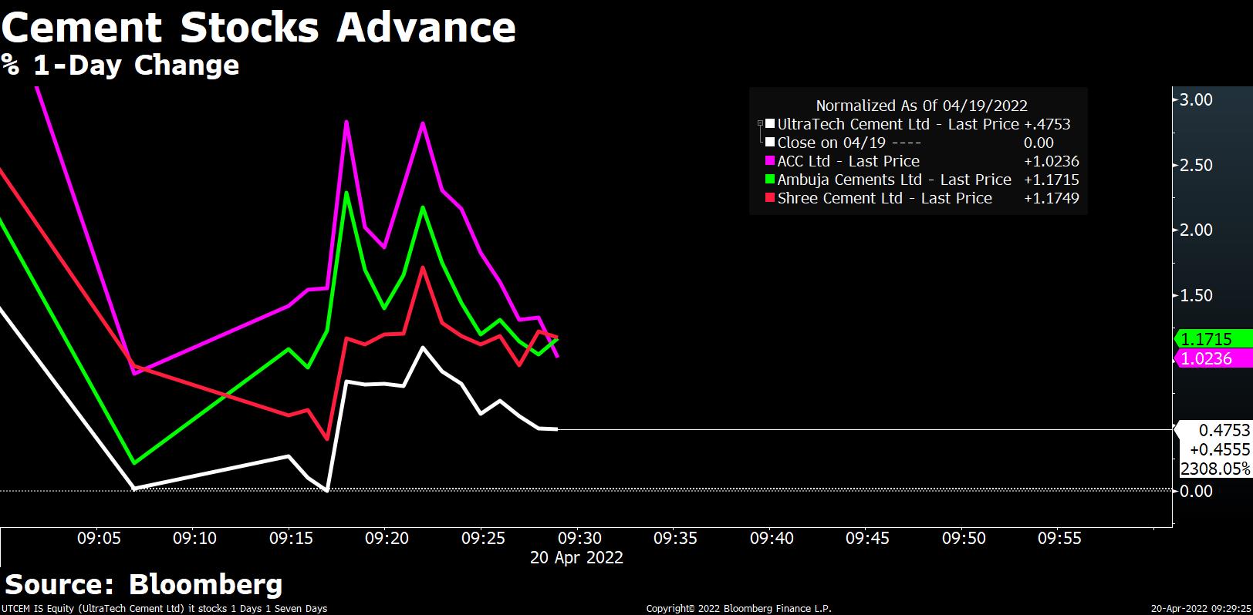Select the Close on 04/19 legend swatch
Image resolution: width=1253 pixels, height=615 pixels.
tap(770, 143)
